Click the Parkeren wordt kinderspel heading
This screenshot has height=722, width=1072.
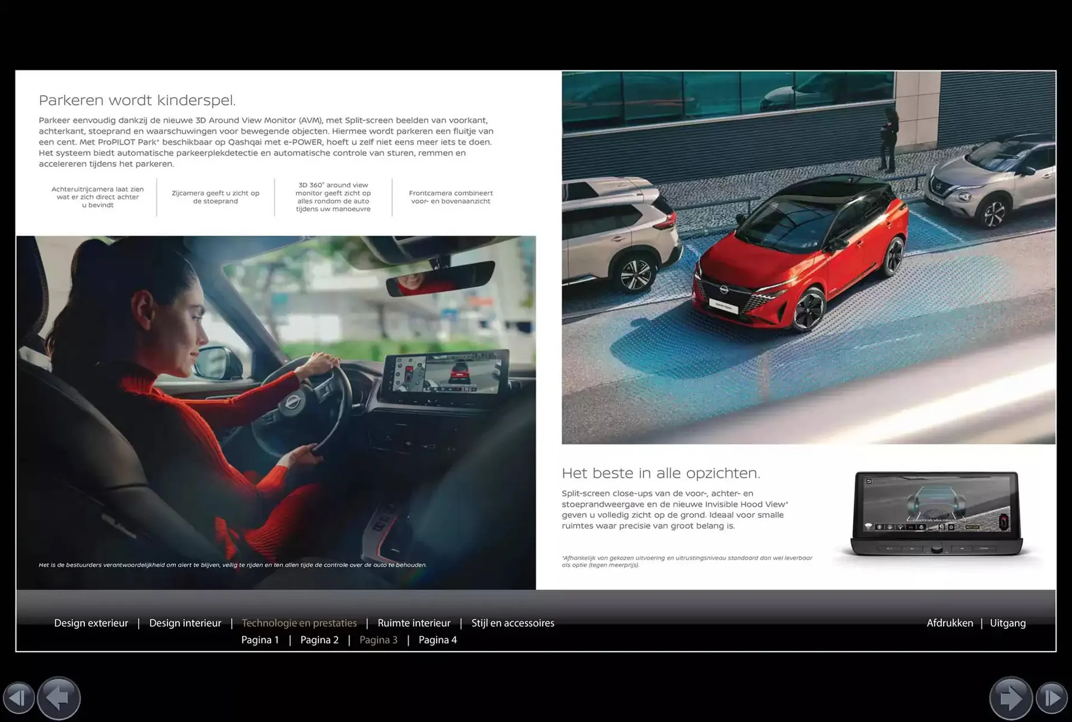(137, 100)
